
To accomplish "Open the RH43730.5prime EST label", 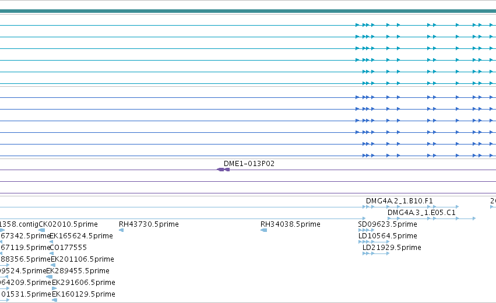I will (x=149, y=224).
